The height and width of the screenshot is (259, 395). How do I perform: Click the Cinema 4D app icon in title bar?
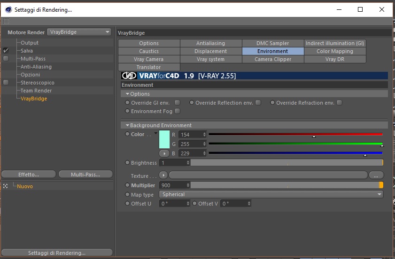pos(8,9)
